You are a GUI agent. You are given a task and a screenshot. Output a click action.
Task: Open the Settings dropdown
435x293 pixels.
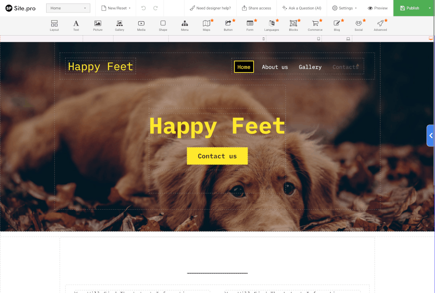tap(344, 8)
